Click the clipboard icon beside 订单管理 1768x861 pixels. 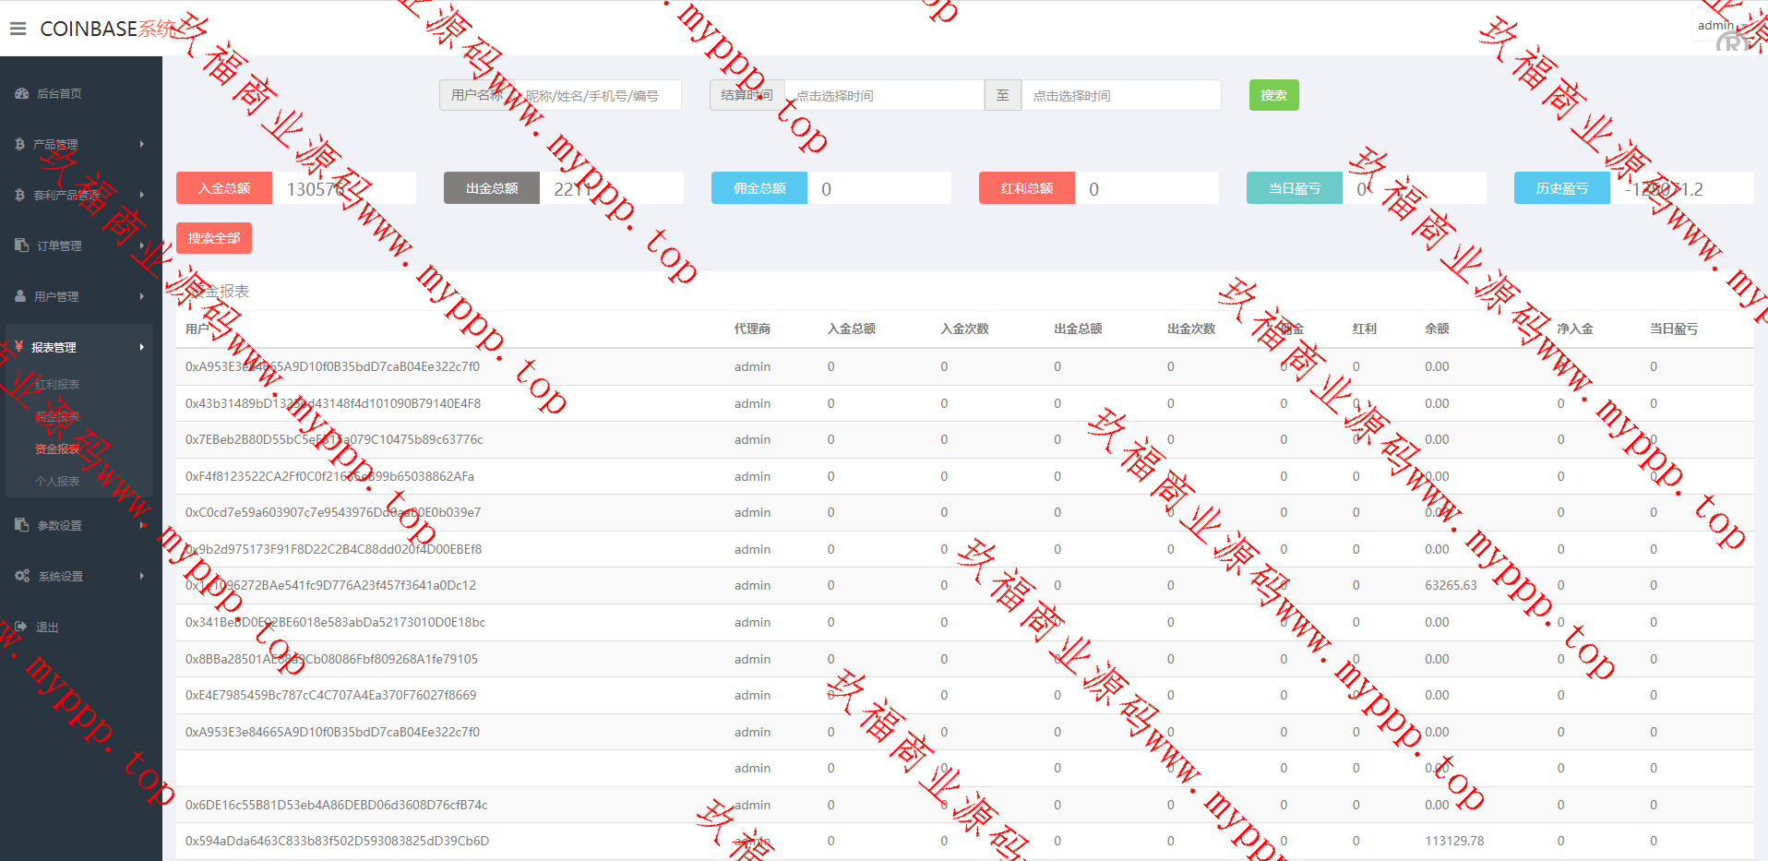(x=21, y=245)
